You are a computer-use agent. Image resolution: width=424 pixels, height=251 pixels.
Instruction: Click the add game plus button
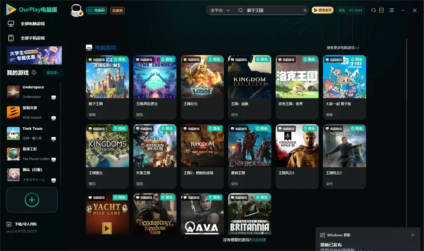tap(32, 200)
